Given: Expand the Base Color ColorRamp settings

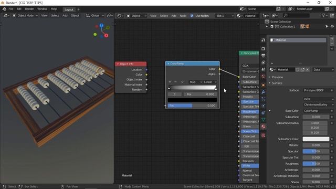Looking at the screenshot, I should click(270, 111).
